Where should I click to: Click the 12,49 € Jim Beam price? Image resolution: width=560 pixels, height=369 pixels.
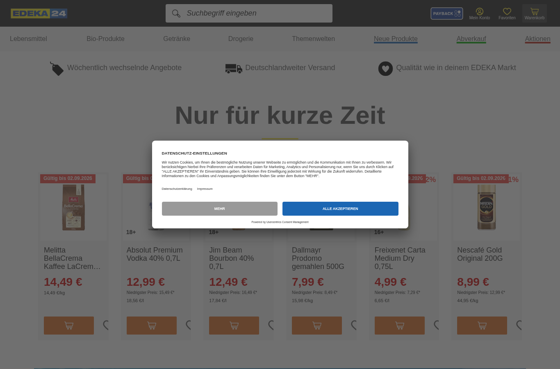[228, 282]
